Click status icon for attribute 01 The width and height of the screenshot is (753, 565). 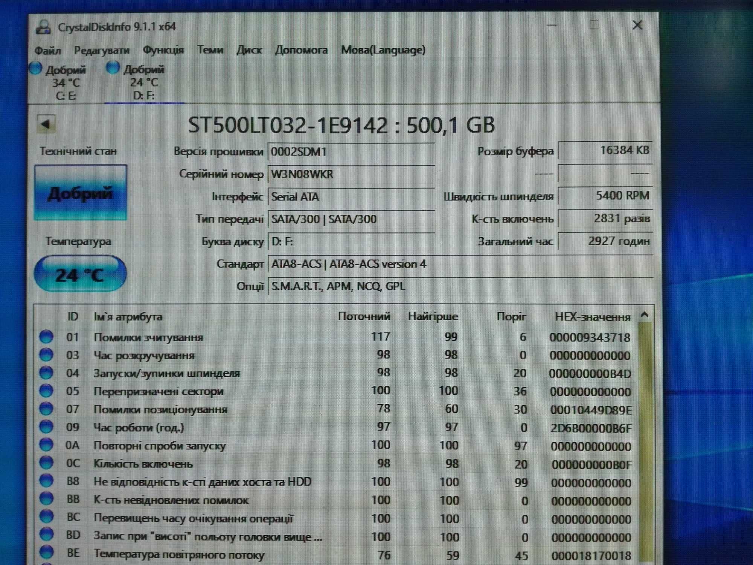[x=46, y=337]
